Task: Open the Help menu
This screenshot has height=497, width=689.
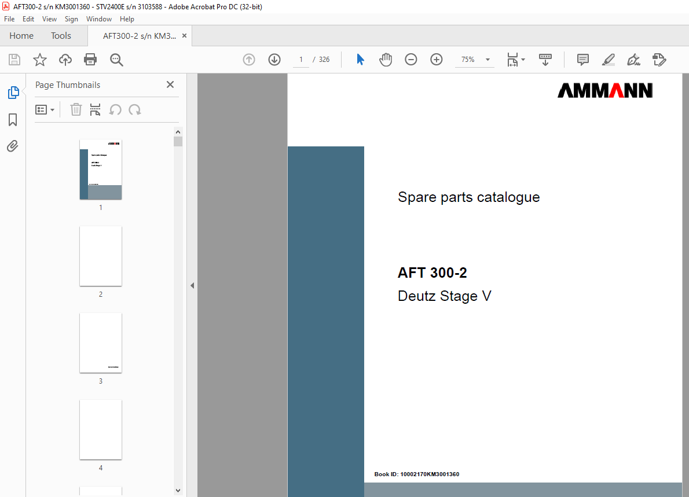Action: 127,19
